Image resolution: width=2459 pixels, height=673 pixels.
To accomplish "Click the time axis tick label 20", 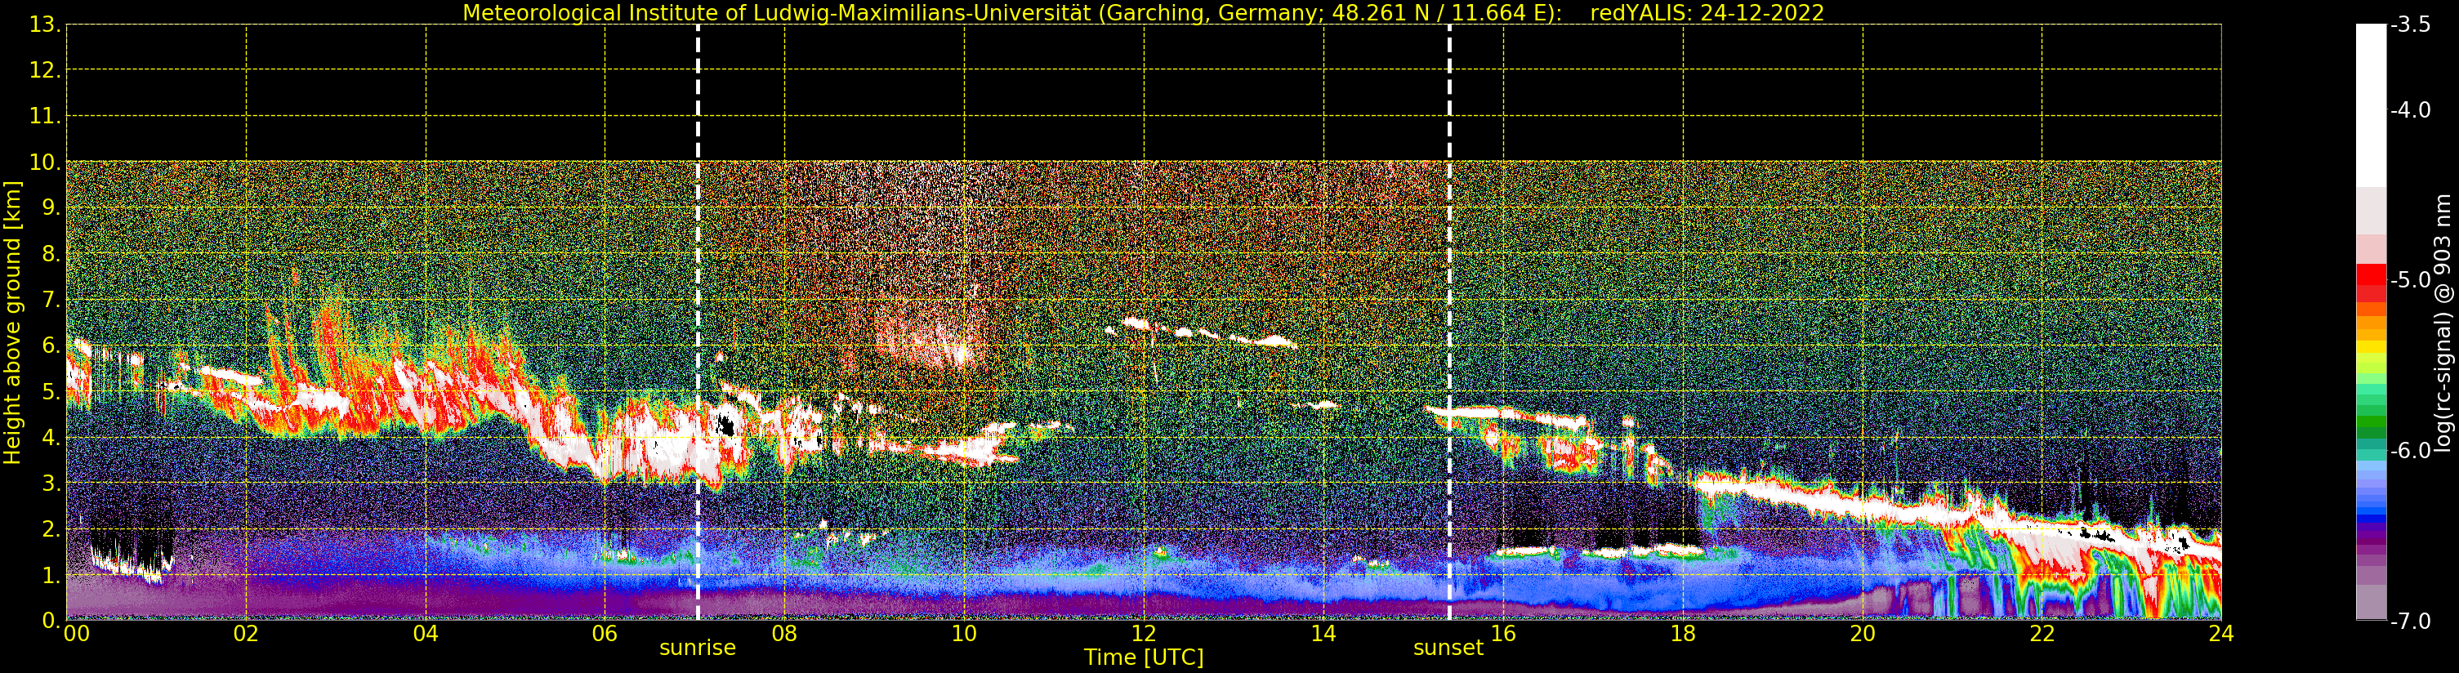I will pyautogui.click(x=1863, y=634).
